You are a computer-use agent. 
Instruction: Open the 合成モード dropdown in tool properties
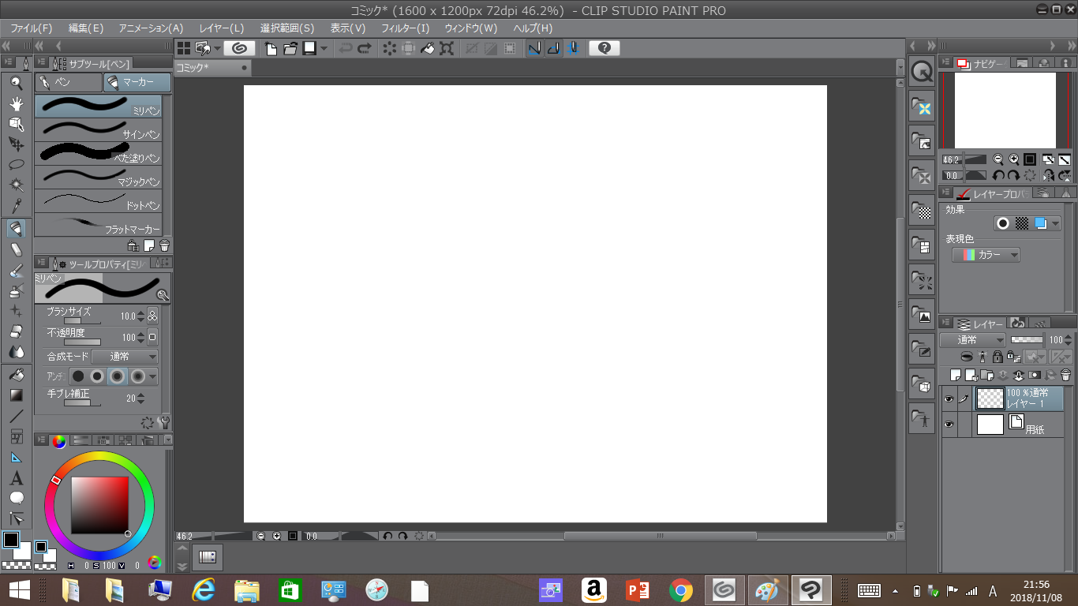[x=125, y=357]
